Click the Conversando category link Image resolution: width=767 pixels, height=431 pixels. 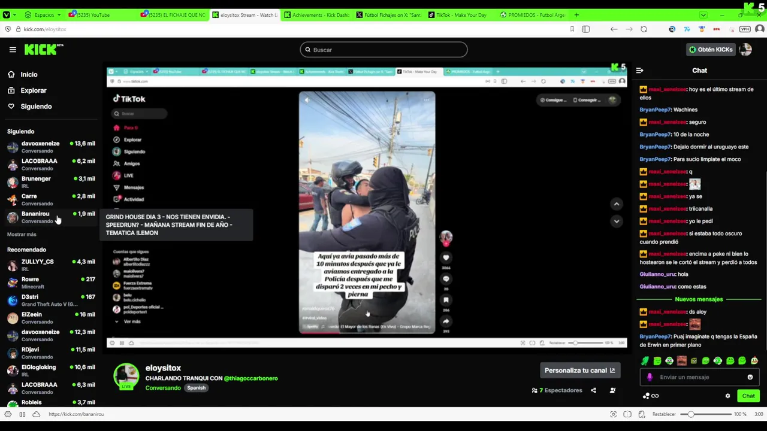pyautogui.click(x=163, y=388)
